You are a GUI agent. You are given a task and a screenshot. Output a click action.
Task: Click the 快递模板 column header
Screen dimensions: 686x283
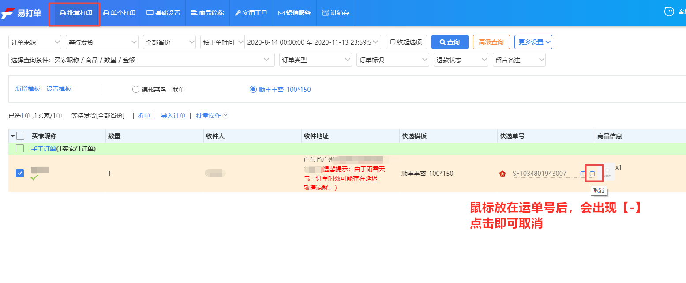point(414,136)
